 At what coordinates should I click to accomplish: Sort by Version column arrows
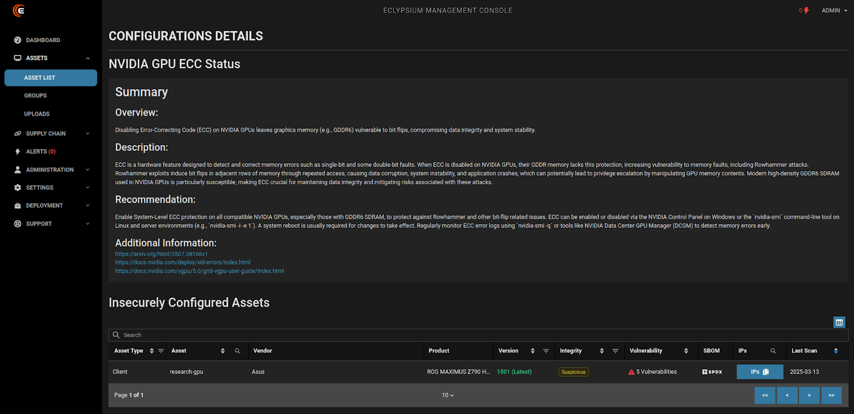pos(532,351)
